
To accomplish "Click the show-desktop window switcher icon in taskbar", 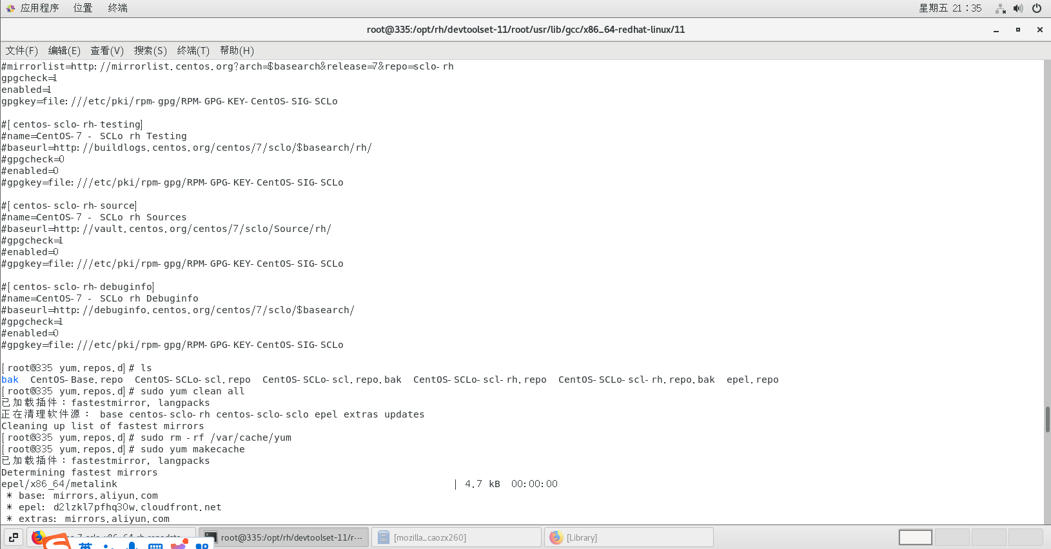I will [x=14, y=537].
